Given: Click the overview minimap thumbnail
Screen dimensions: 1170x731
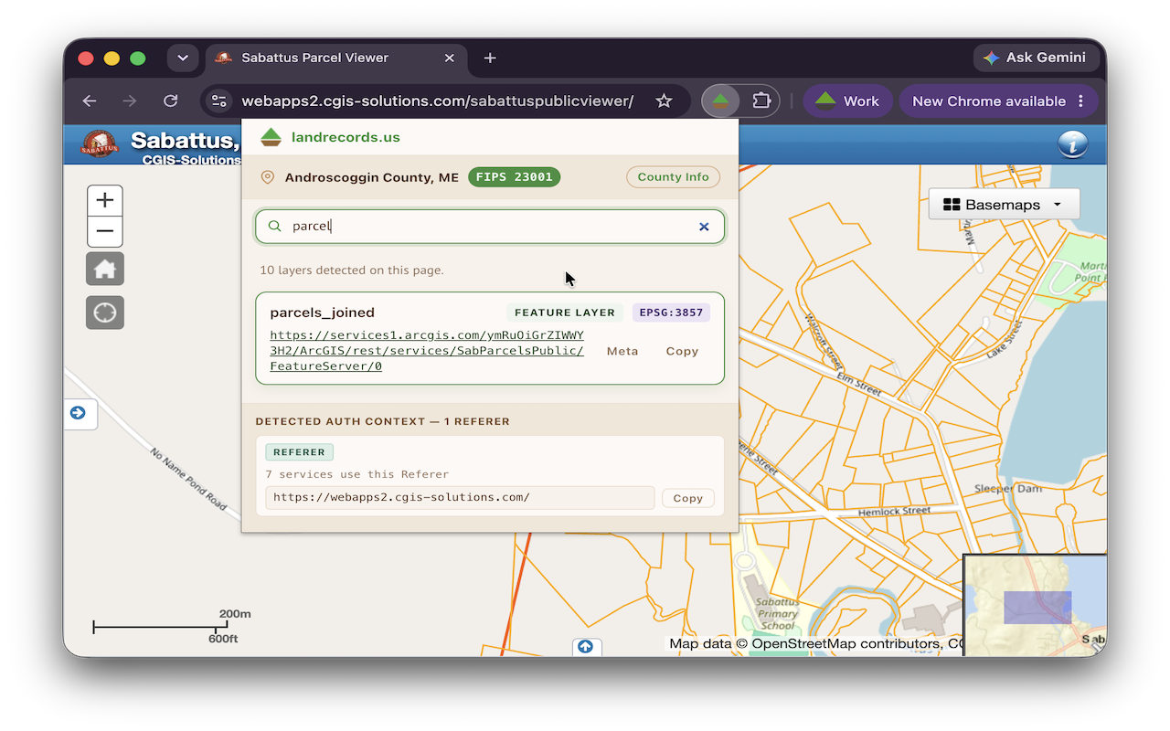Looking at the screenshot, I should coord(1035,606).
